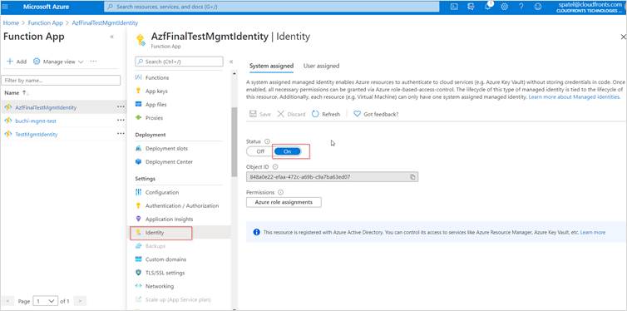Viewport: 627px width, 311px height.
Task: Open Scale up (App Service plan)
Action: pyautogui.click(x=177, y=299)
